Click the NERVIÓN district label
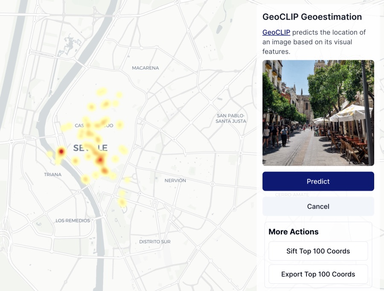The image size is (384, 291). (175, 180)
